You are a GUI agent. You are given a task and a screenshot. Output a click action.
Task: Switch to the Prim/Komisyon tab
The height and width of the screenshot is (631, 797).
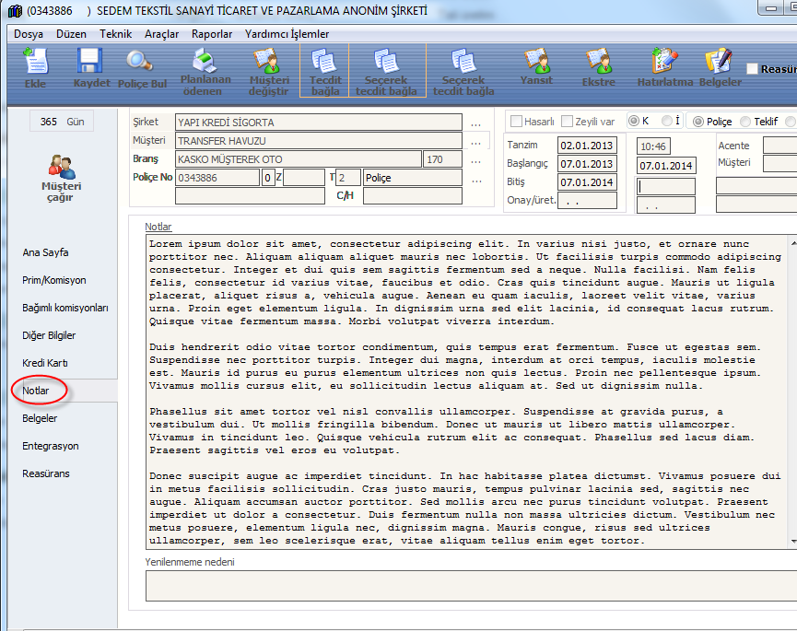tap(54, 280)
